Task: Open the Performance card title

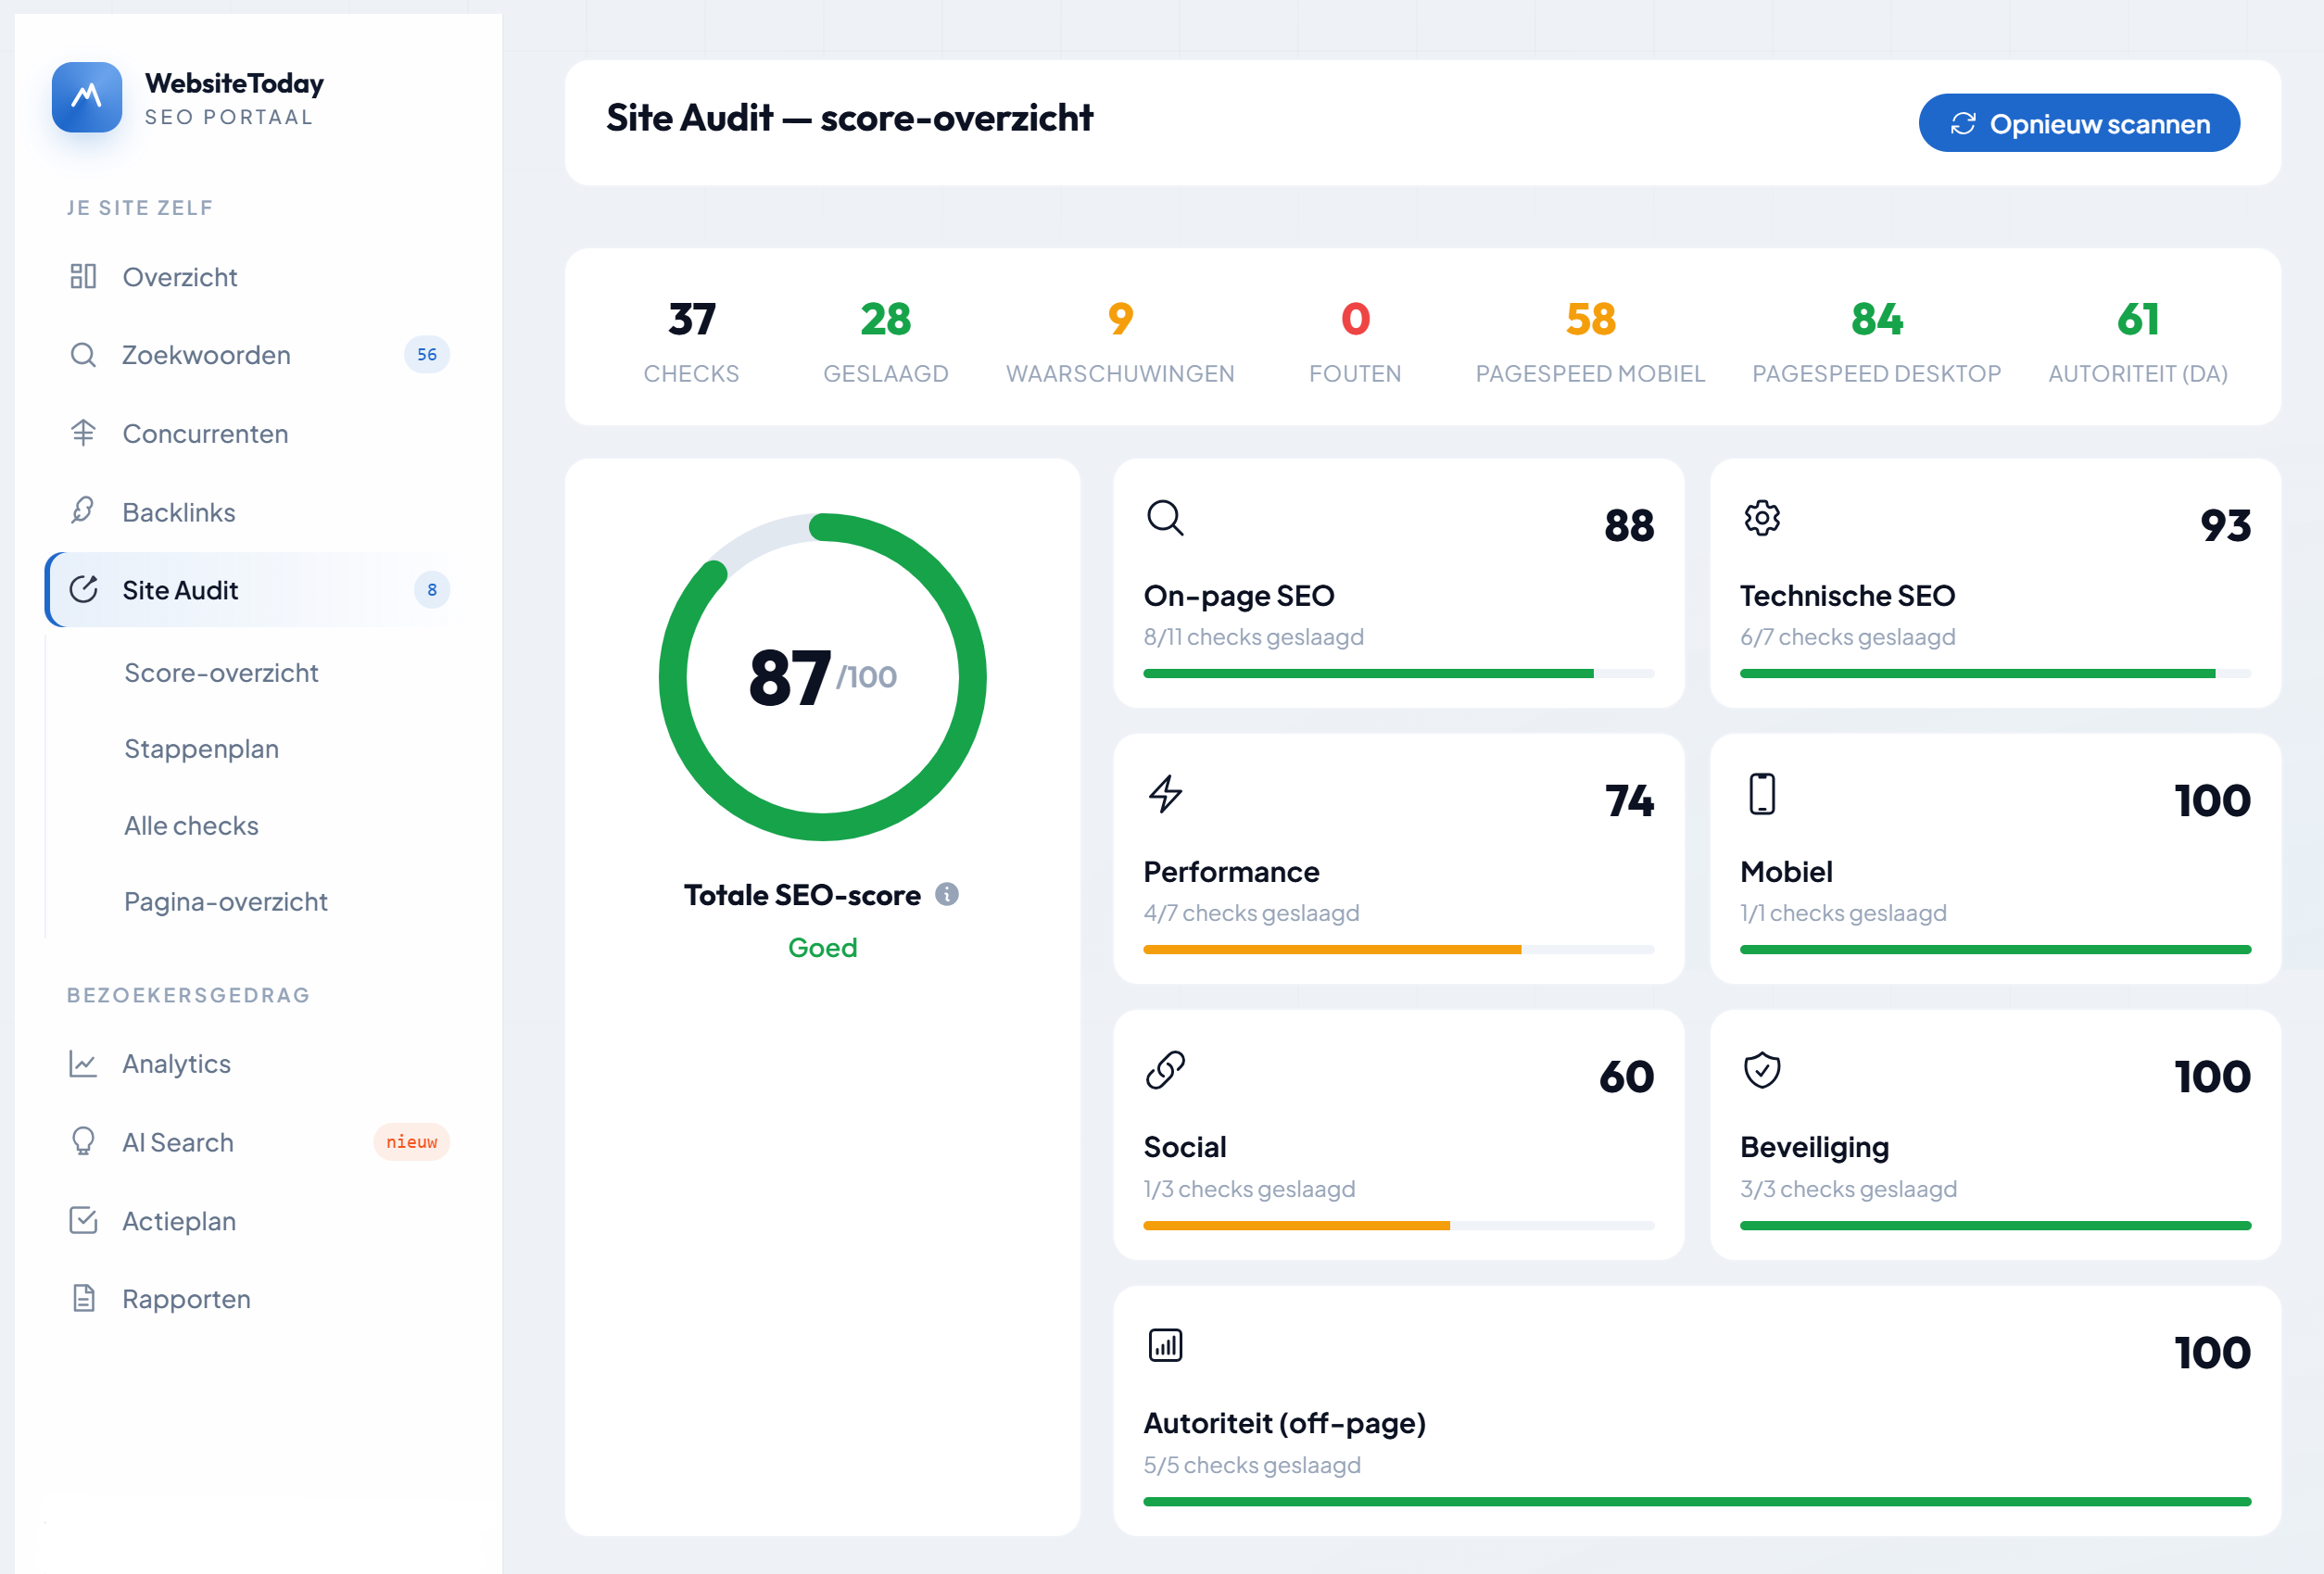Action: pyautogui.click(x=1231, y=872)
